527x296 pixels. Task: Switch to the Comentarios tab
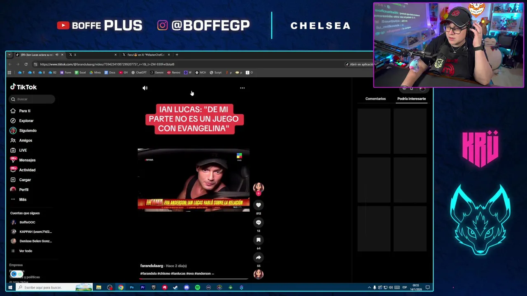[375, 99]
